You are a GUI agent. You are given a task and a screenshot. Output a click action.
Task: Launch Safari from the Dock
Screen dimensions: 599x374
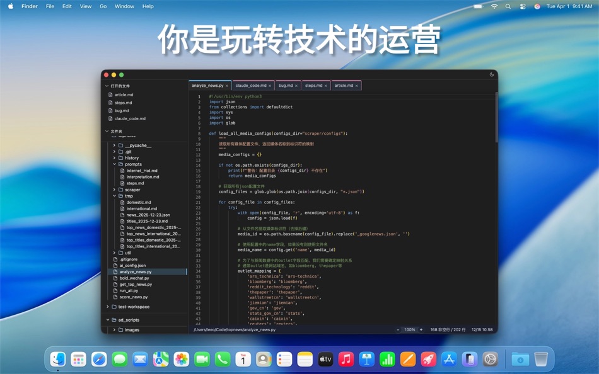coord(99,359)
